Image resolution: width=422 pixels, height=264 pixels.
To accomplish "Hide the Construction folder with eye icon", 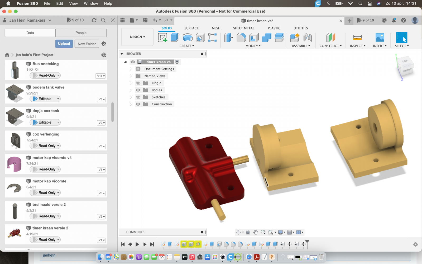I will (x=138, y=104).
